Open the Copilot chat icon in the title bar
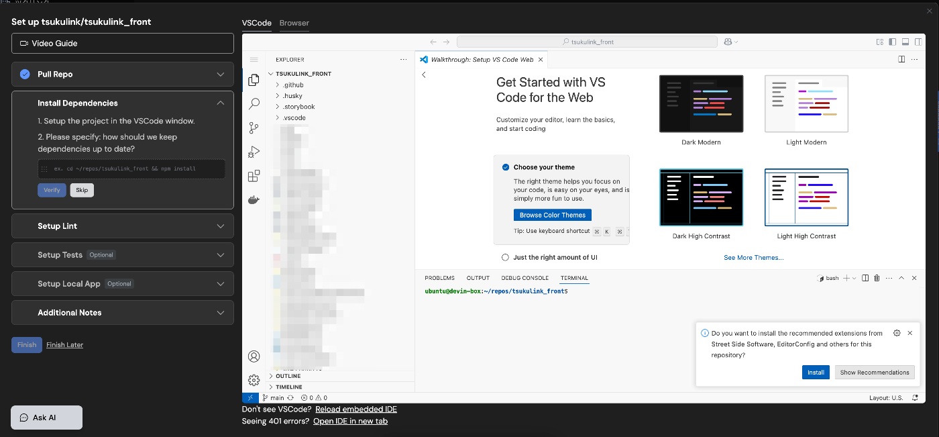 coord(728,42)
